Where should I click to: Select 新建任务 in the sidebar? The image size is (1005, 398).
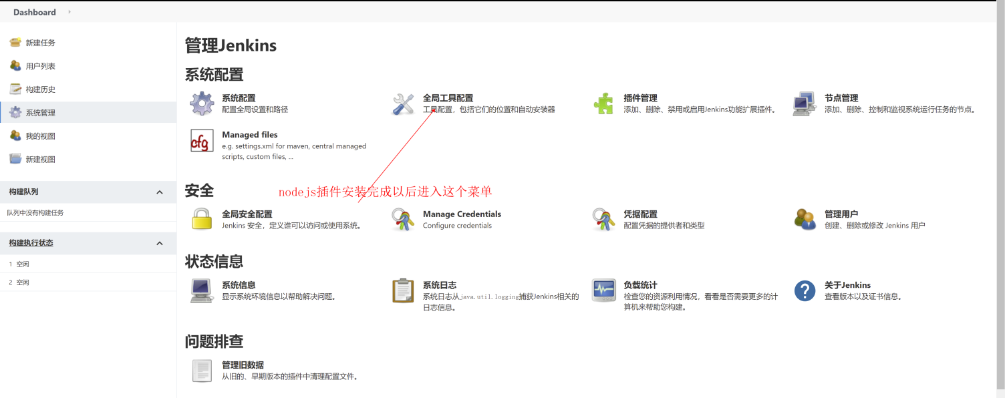[x=40, y=43]
